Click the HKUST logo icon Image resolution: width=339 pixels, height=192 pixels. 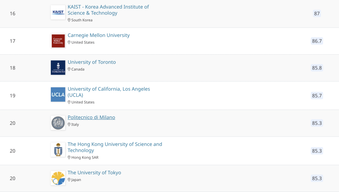point(58,150)
